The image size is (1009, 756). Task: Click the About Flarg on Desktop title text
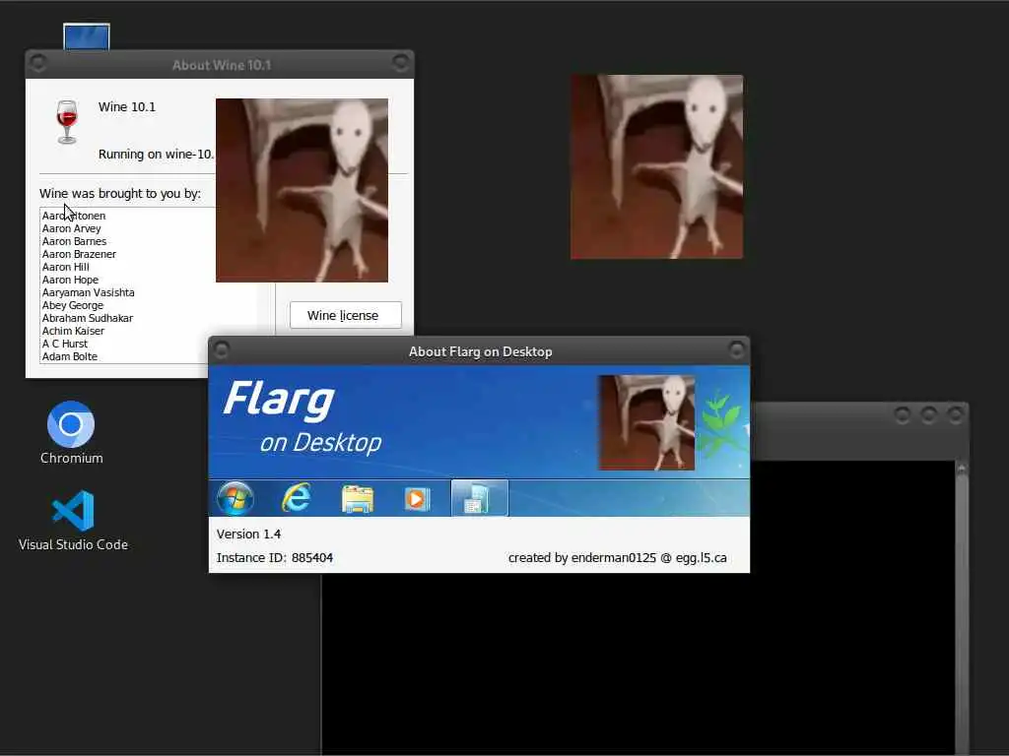[x=480, y=351]
